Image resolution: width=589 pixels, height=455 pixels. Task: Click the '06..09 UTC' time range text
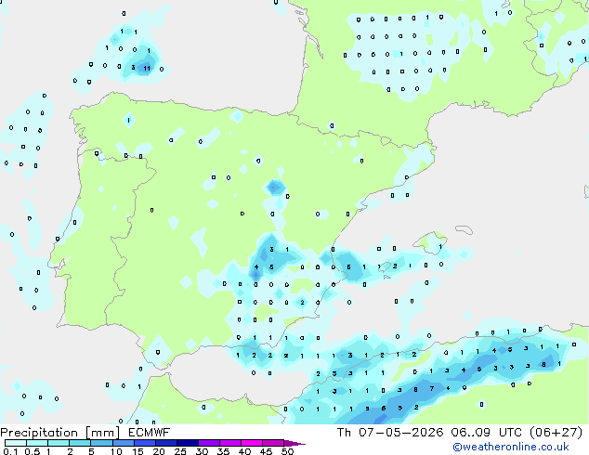pyautogui.click(x=487, y=433)
